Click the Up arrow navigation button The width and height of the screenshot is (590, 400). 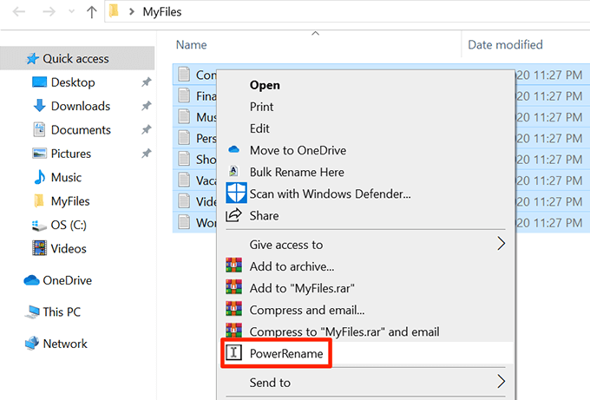coord(93,13)
